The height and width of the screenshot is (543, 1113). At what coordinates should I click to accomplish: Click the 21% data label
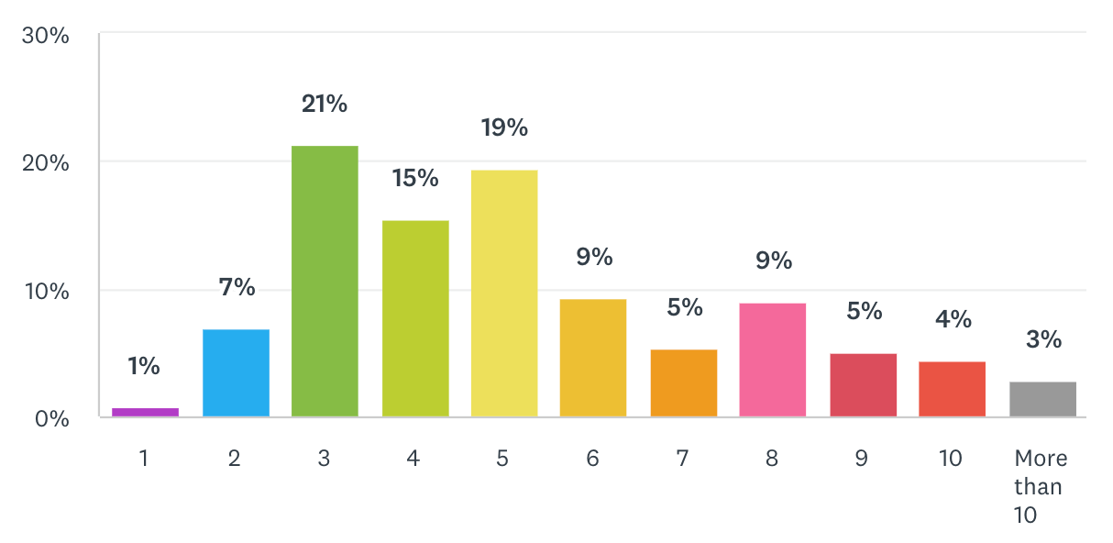click(x=325, y=105)
